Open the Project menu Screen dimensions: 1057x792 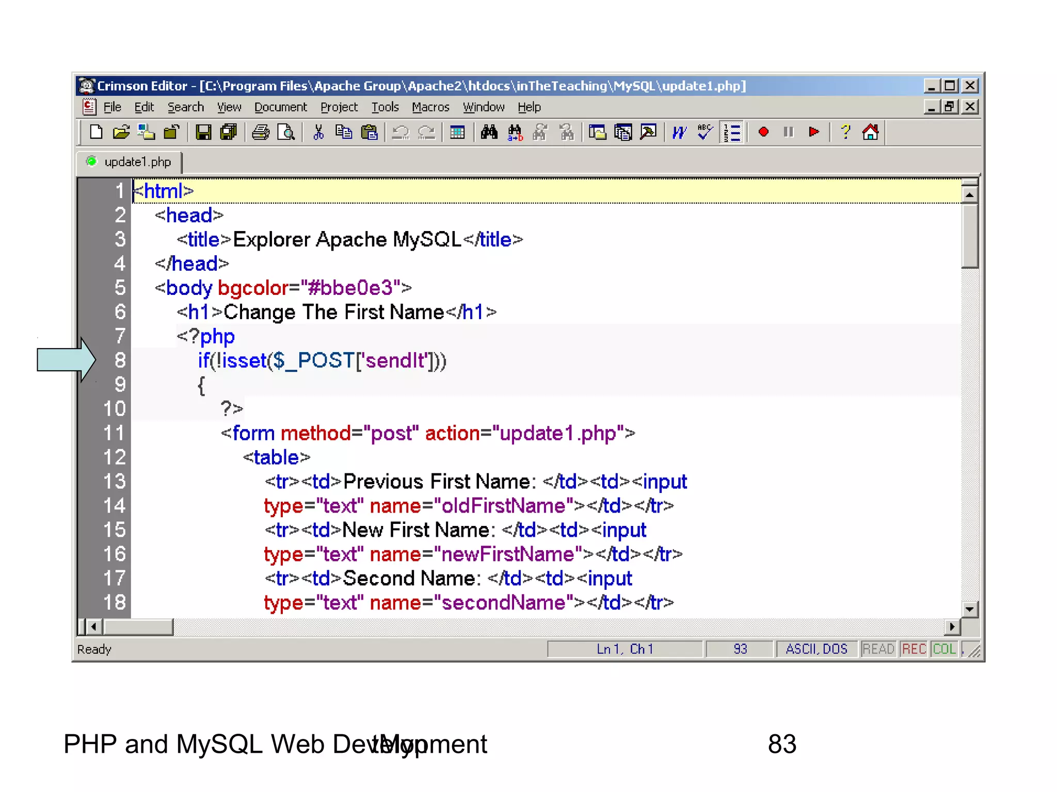tap(339, 107)
